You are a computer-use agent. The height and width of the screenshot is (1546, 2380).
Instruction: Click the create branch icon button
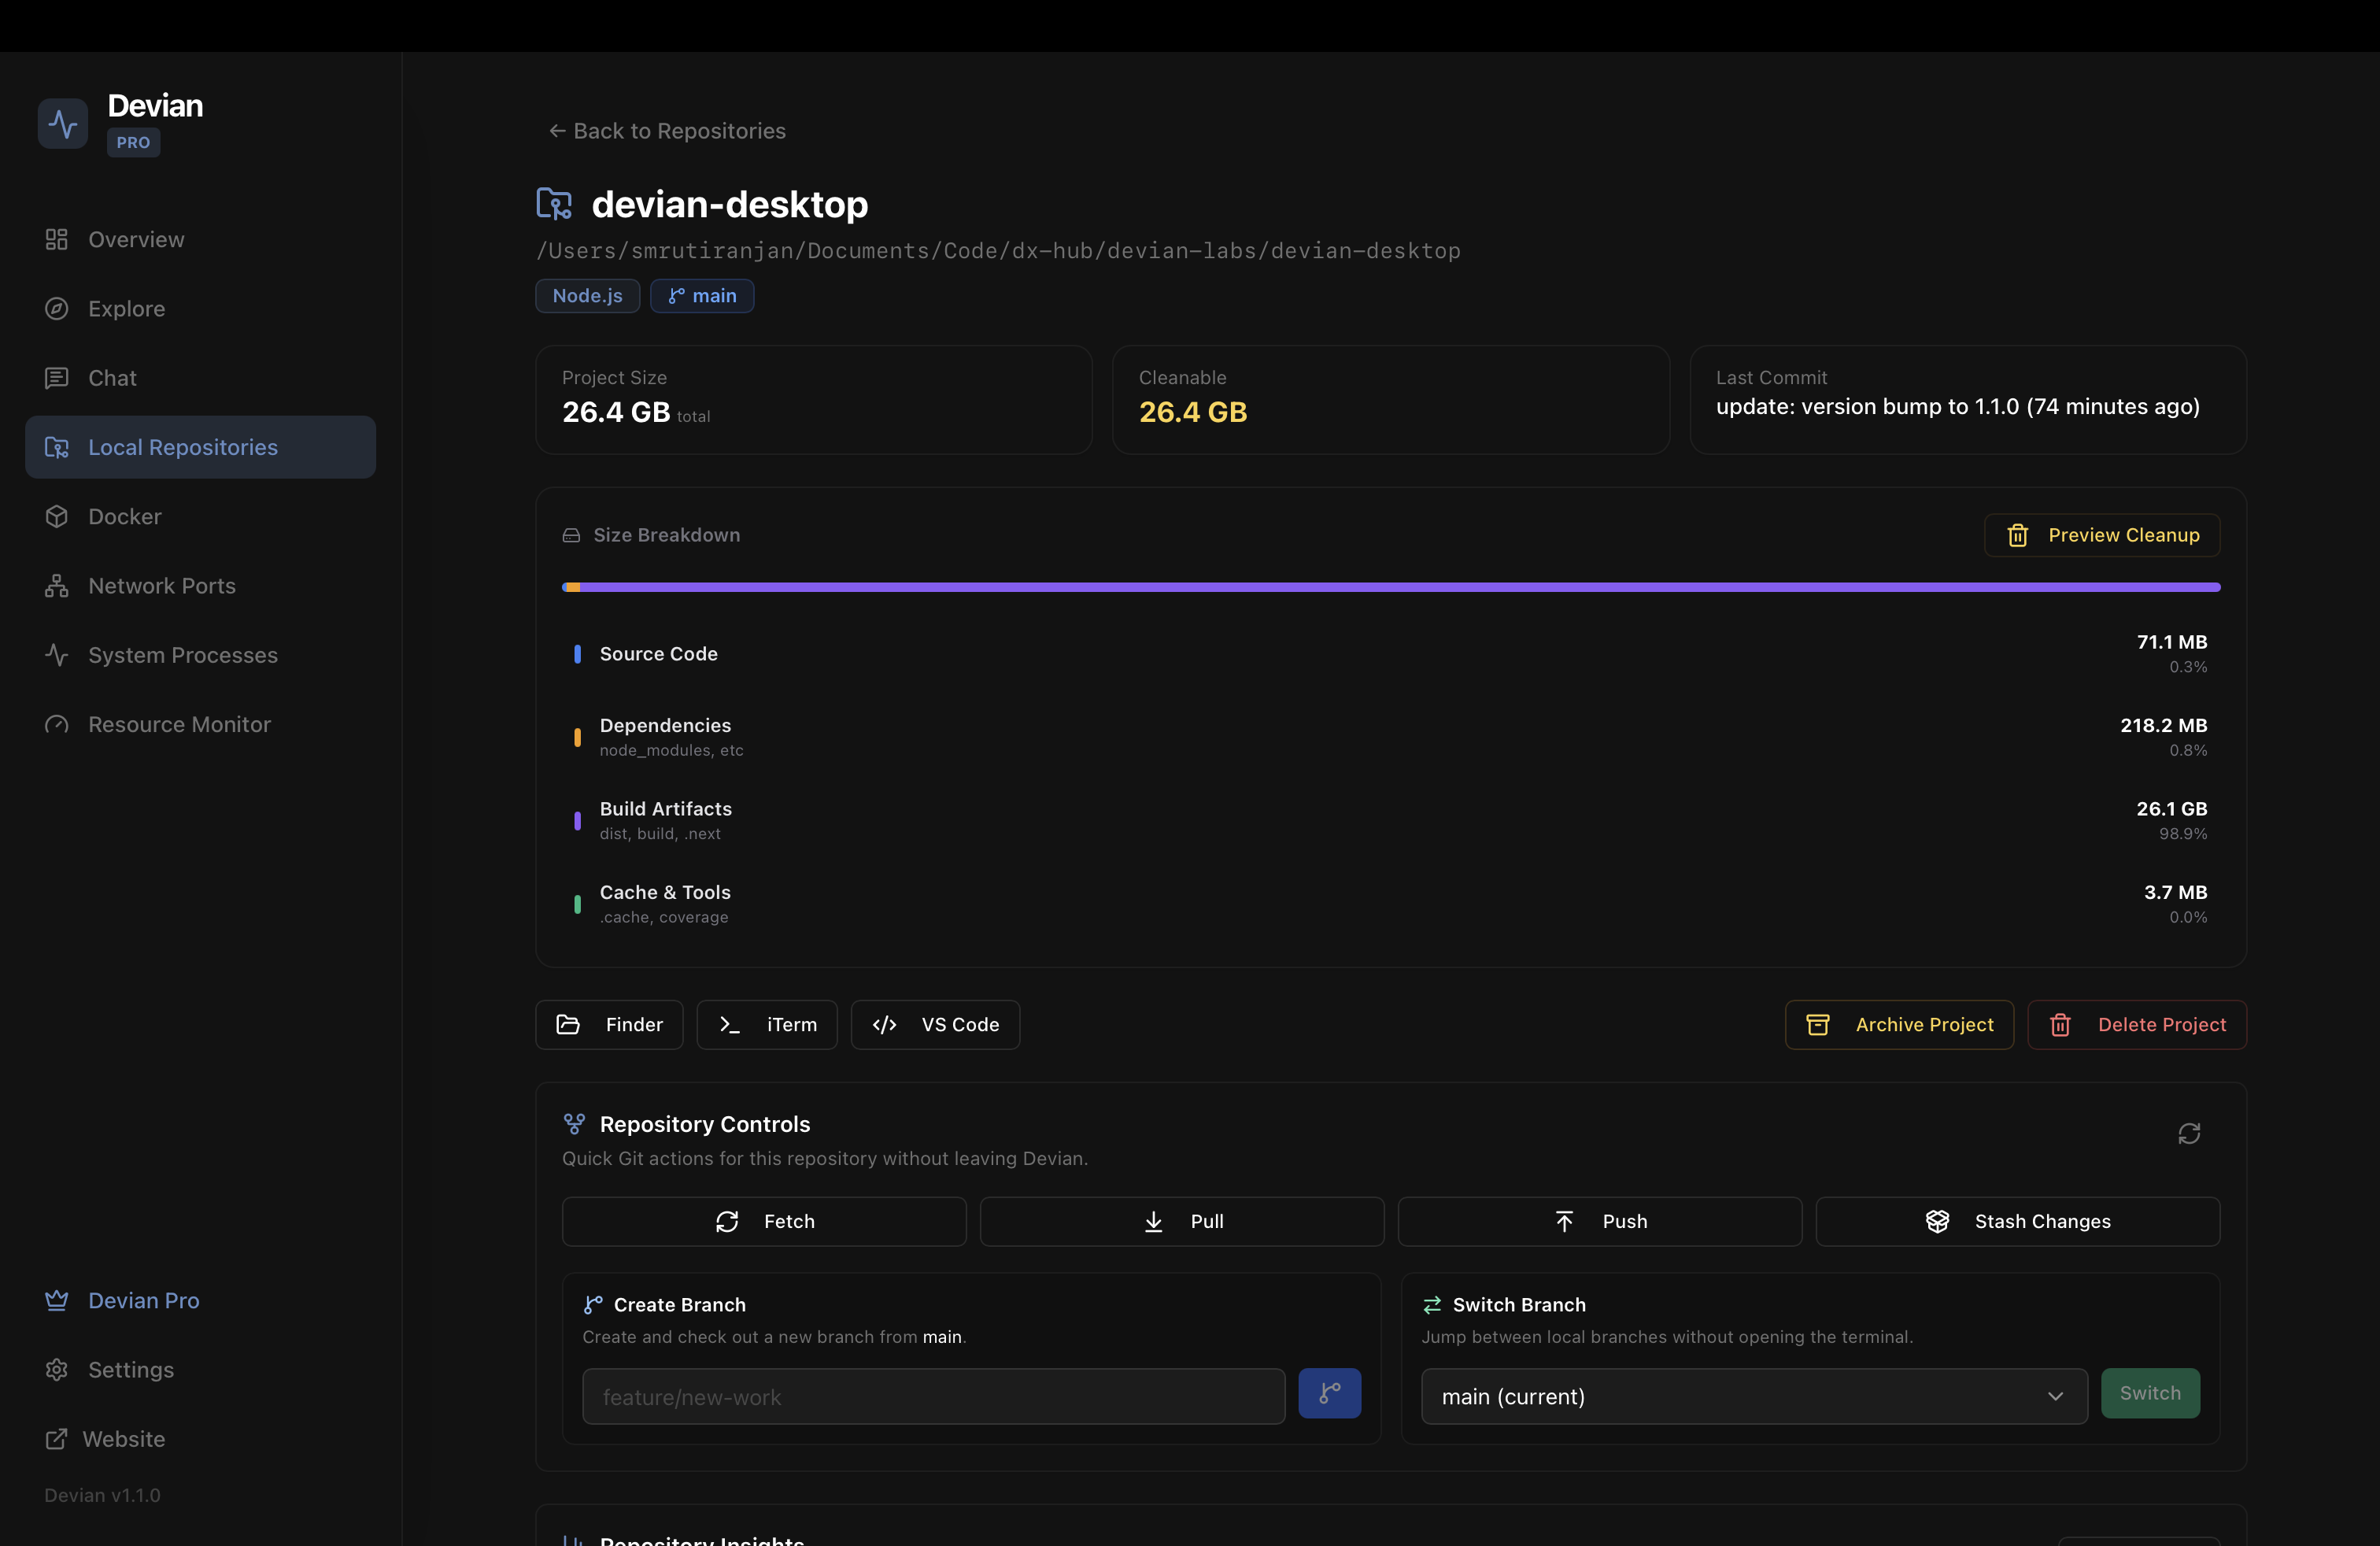[x=1329, y=1393]
